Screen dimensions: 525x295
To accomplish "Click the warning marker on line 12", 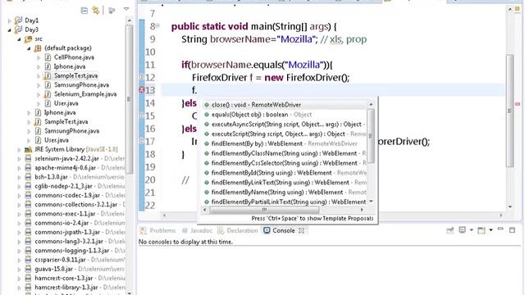I will (142, 77).
